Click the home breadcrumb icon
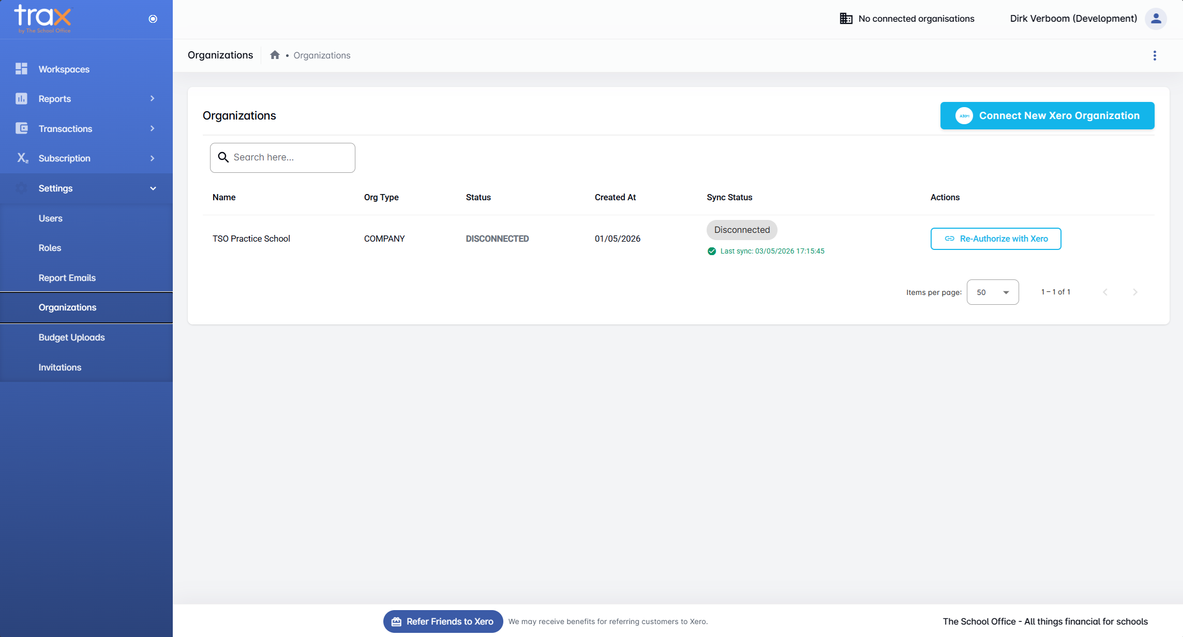 (275, 55)
